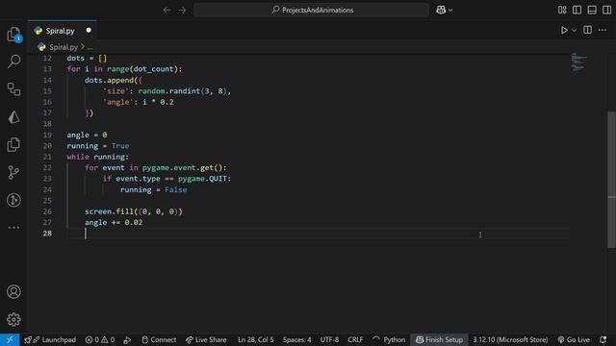Change encoding via UTF-8
Screen dimensions: 616x346
click(329, 339)
